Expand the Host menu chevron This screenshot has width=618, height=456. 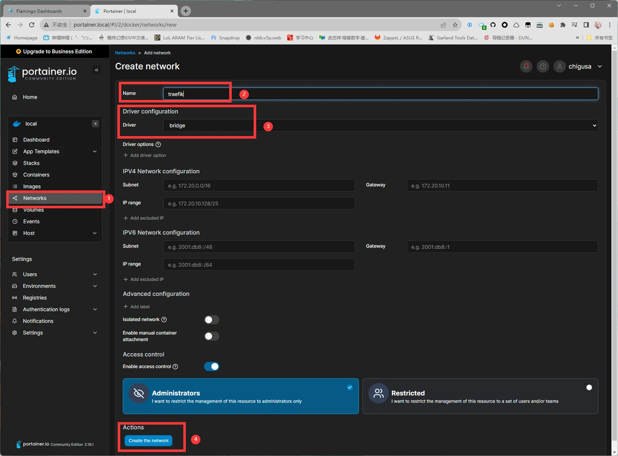(x=94, y=233)
